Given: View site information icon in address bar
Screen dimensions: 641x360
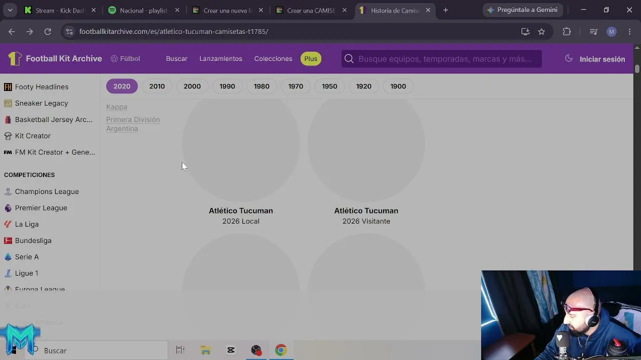Looking at the screenshot, I should [69, 31].
